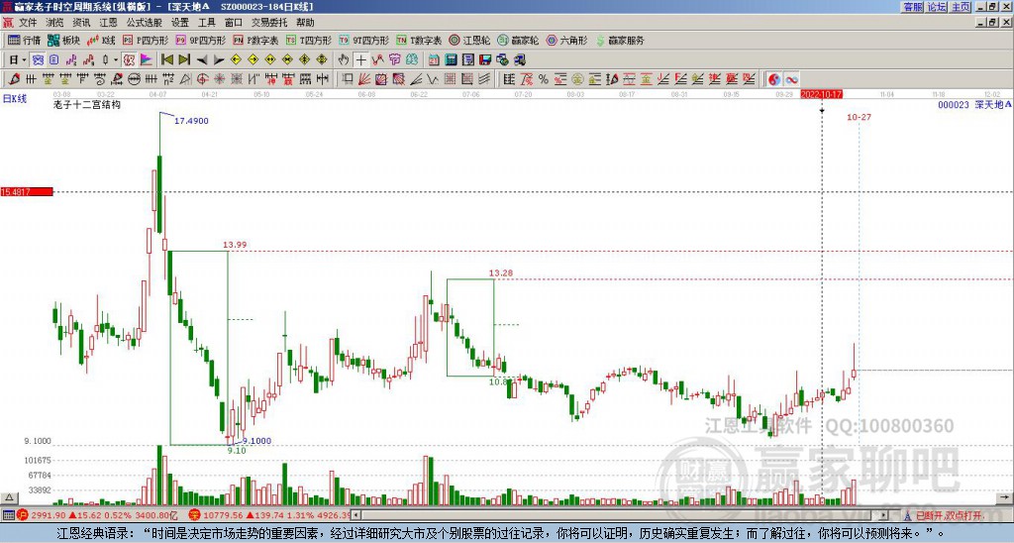The height and width of the screenshot is (543, 1014).
Task: Open the 板块 sectors view
Action: coord(64,40)
